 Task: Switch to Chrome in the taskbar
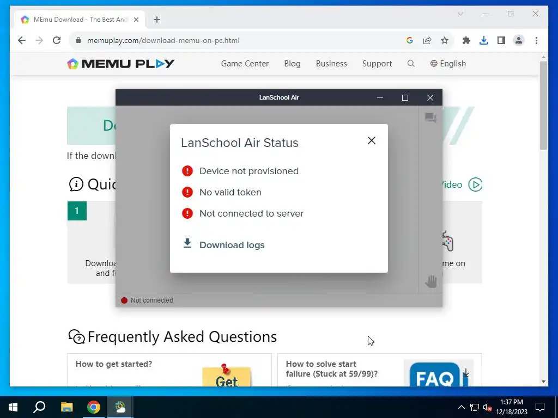tap(94, 407)
